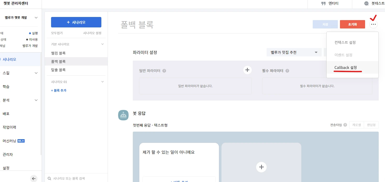Viewport: 385px width, 182px height.
Task: Open 엔티티 from the top bar
Action: (x=329, y=4)
